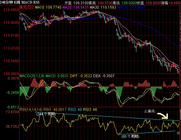Click the -0.2456 MACD axis label
Screen dimensions: 181x140
13,92
